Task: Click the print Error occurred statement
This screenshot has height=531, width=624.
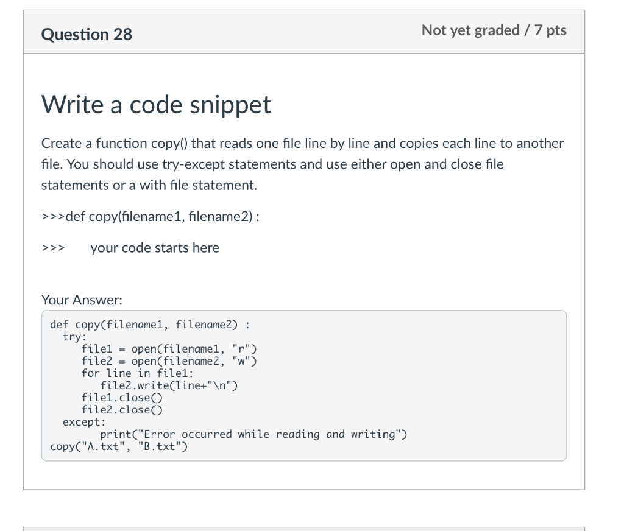Action: click(254, 434)
